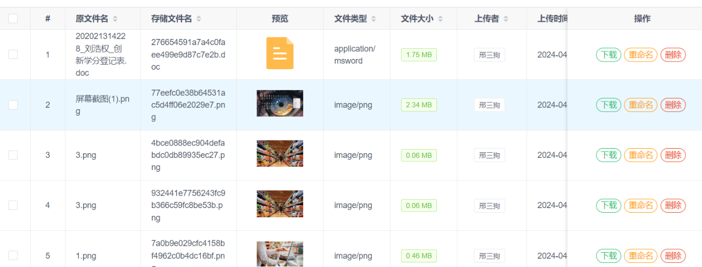This screenshot has height=267, width=702.
Task: Click file type column sort arrows
Action: (x=373, y=19)
